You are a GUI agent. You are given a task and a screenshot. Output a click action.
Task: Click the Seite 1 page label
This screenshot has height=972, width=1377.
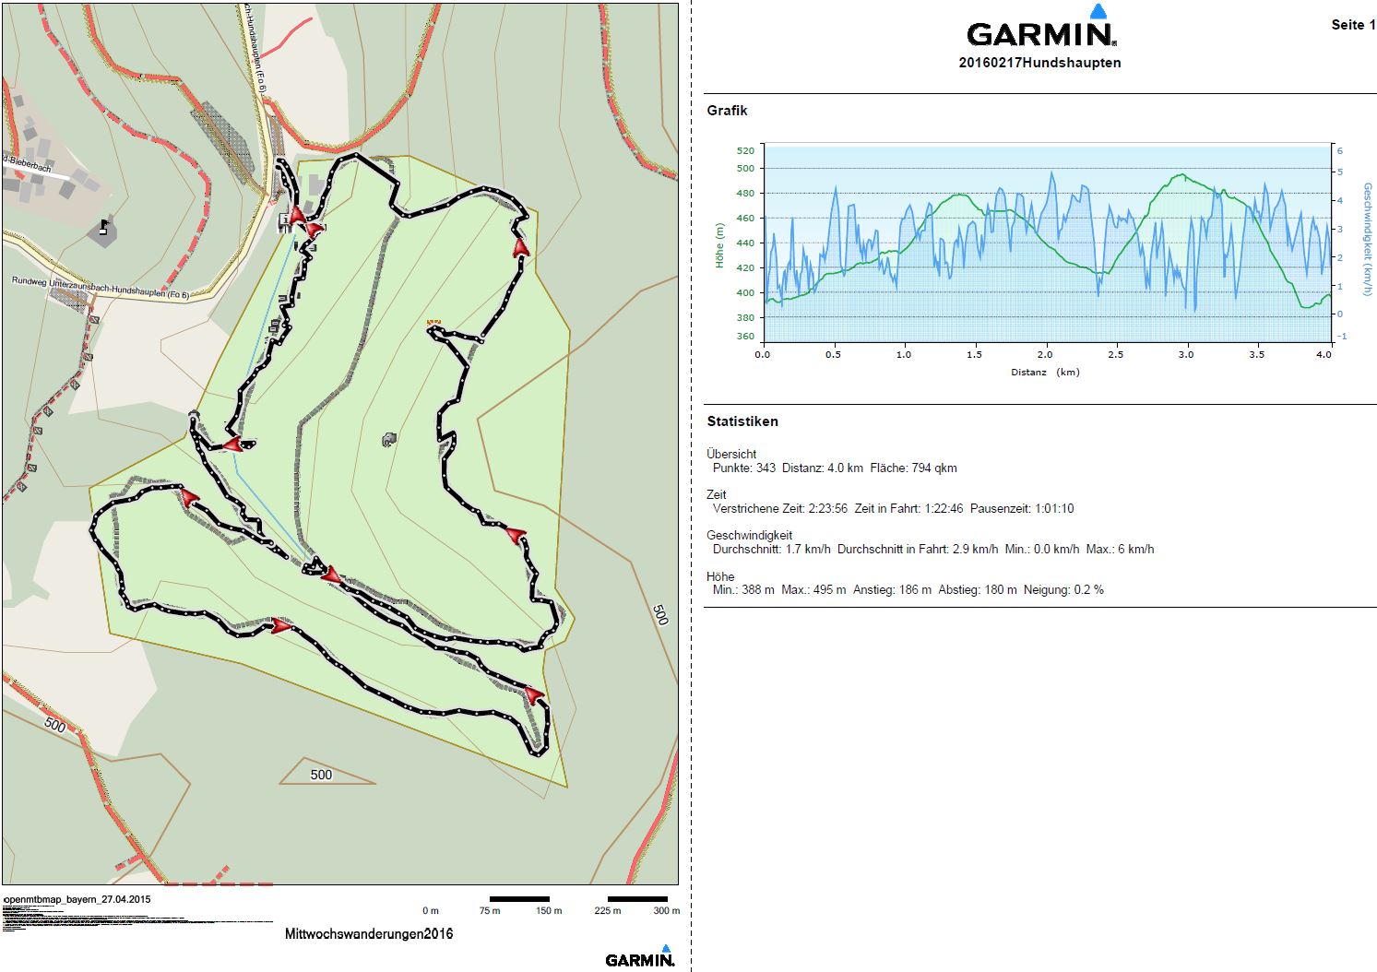coord(1352,25)
